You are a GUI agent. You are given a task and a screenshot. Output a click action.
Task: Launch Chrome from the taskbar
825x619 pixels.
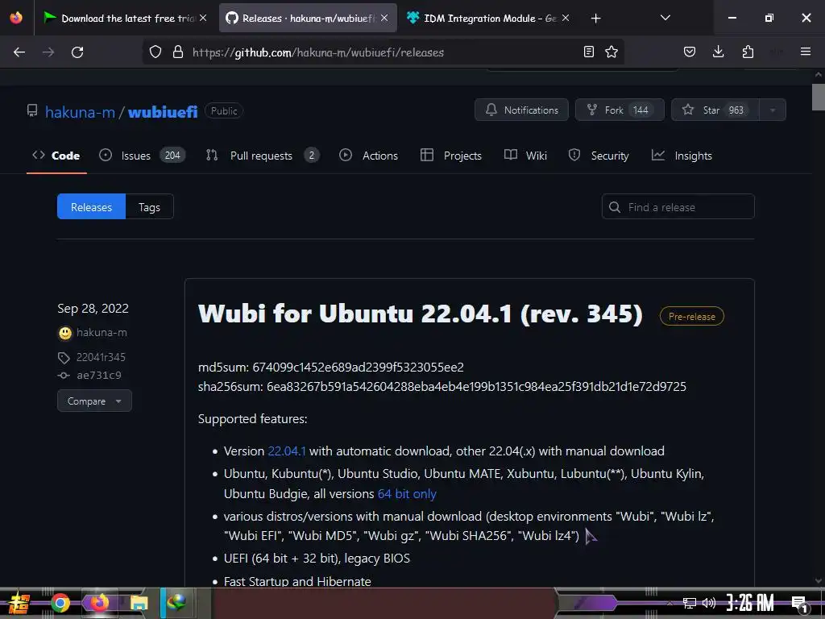click(x=60, y=603)
